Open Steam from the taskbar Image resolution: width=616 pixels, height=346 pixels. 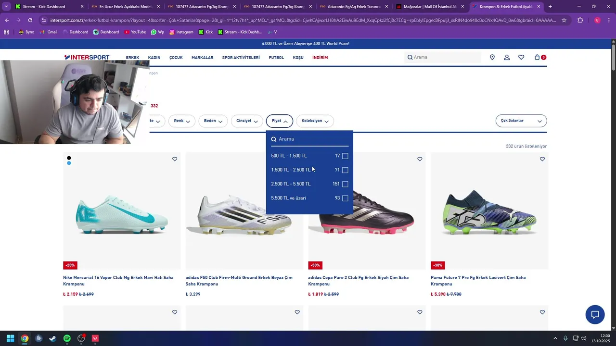point(52,338)
